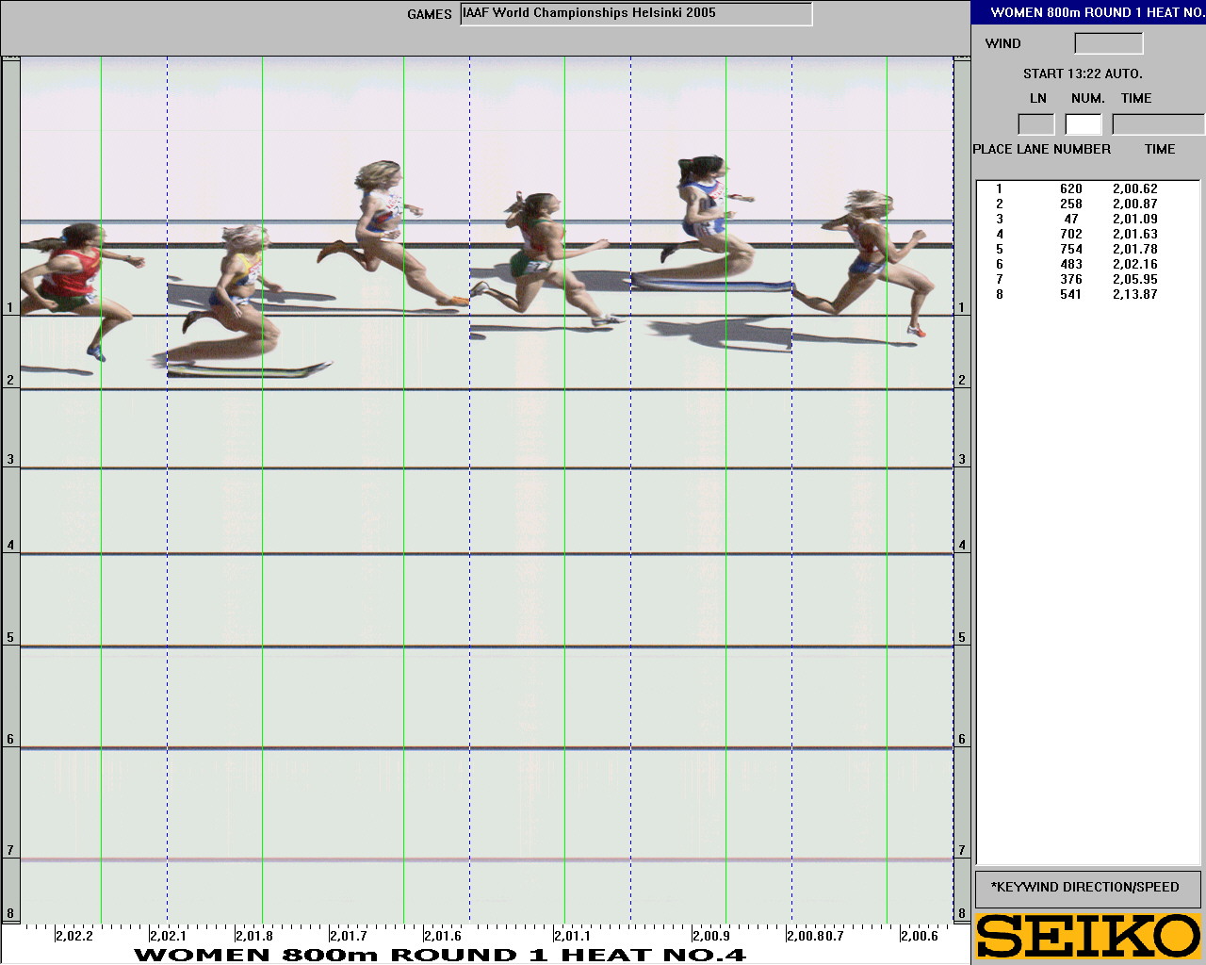Click the 2,02.2 time scale marker

point(73,936)
